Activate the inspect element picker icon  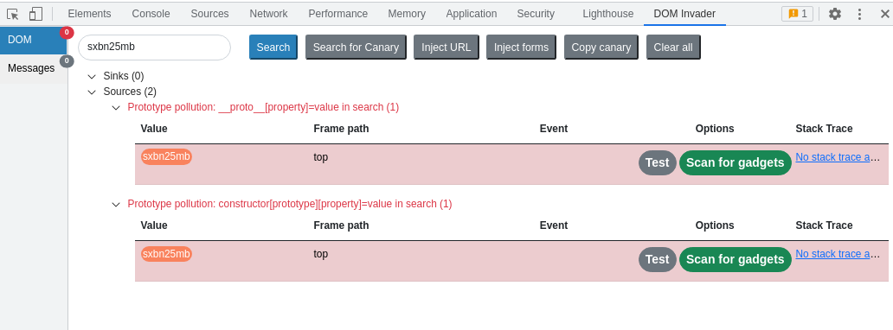pyautogui.click(x=12, y=14)
